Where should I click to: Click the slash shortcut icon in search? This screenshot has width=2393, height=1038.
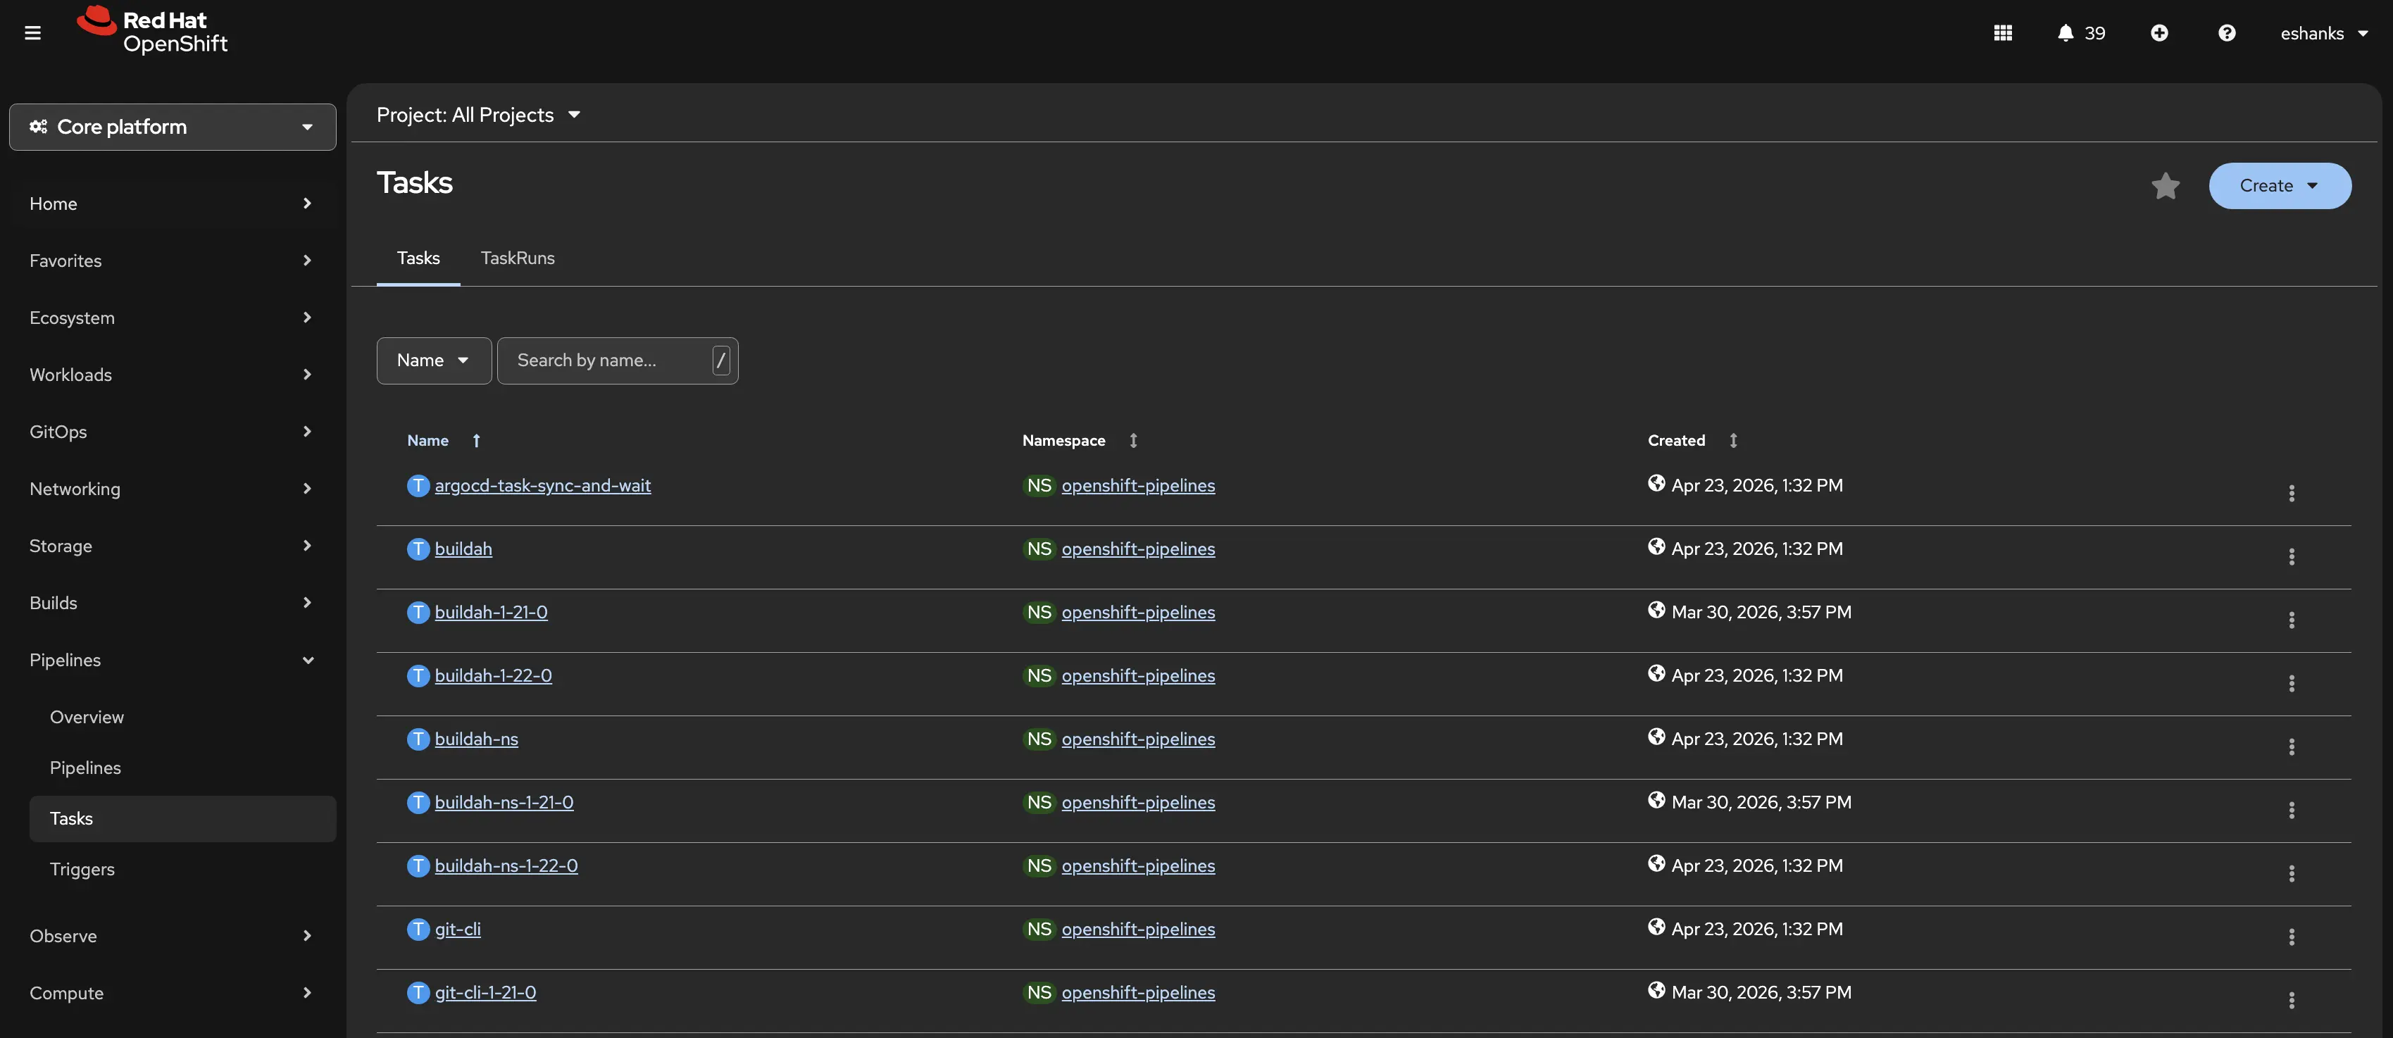point(721,361)
